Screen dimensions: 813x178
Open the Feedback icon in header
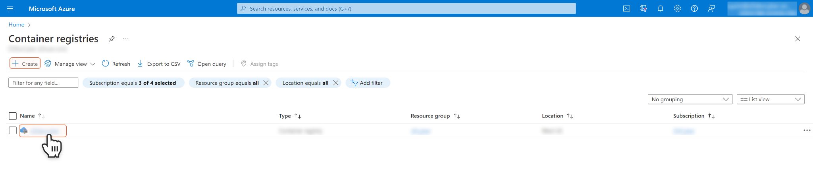[711, 8]
